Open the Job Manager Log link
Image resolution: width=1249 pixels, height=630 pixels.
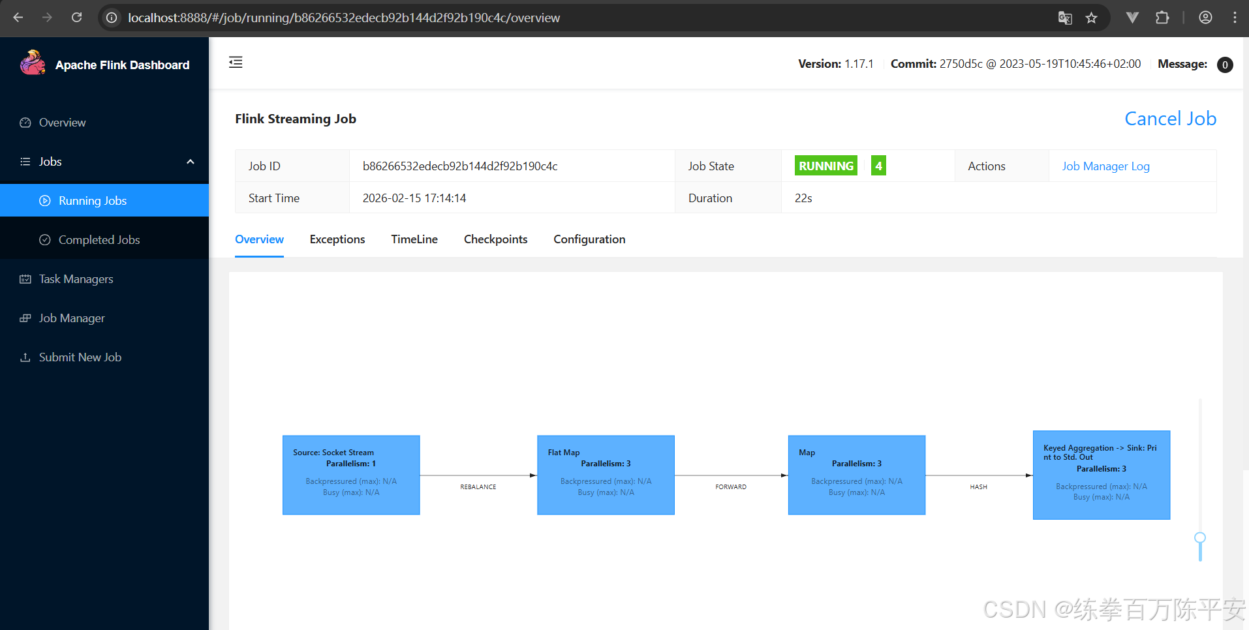1105,166
